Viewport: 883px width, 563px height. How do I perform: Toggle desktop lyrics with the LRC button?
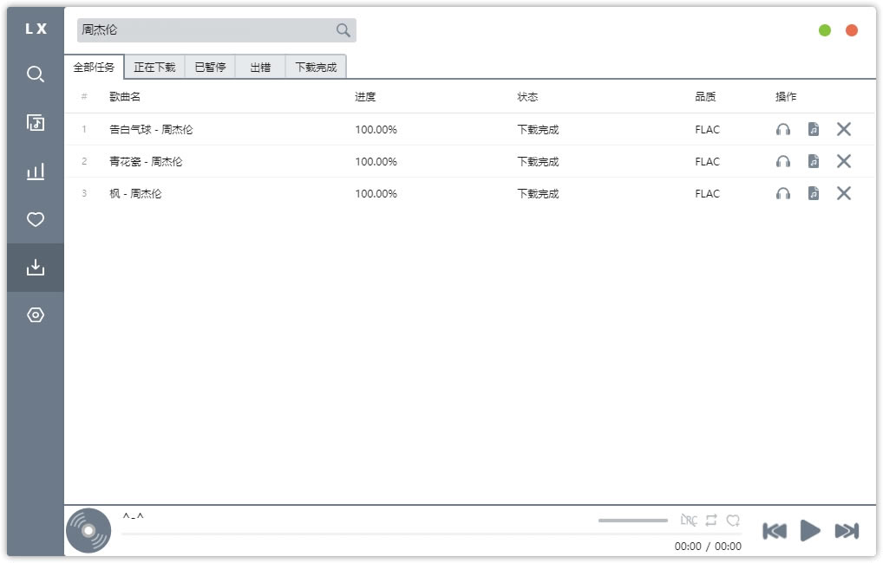click(690, 520)
